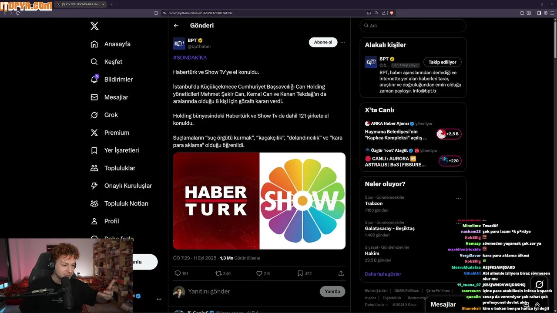
Task: Open Profil person icon
Action: [x=94, y=221]
